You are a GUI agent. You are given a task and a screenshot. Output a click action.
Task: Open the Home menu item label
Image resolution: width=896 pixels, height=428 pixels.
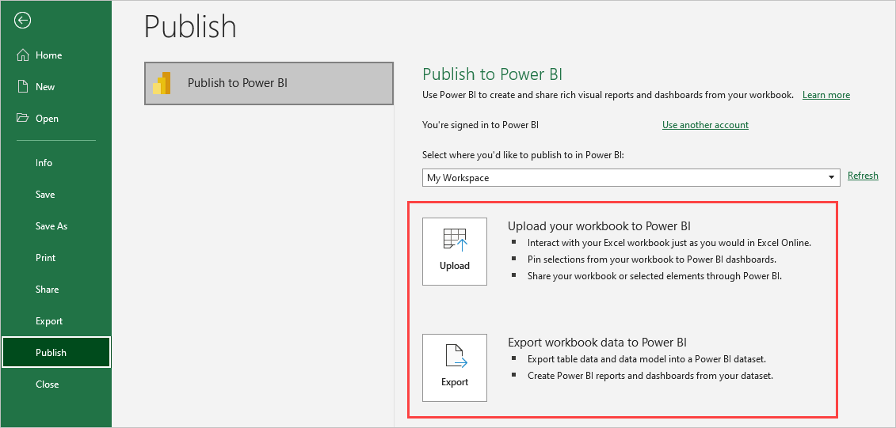(x=48, y=55)
